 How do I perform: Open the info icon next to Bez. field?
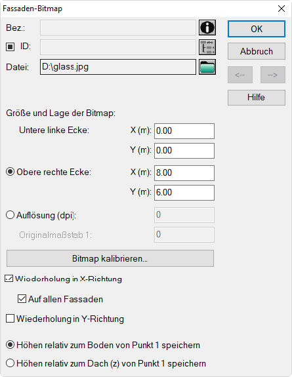[x=207, y=28]
